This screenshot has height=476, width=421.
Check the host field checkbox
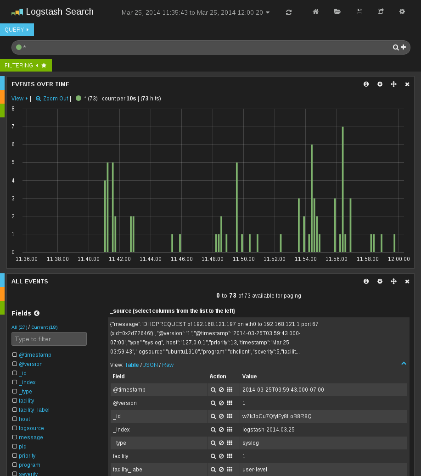point(15,419)
